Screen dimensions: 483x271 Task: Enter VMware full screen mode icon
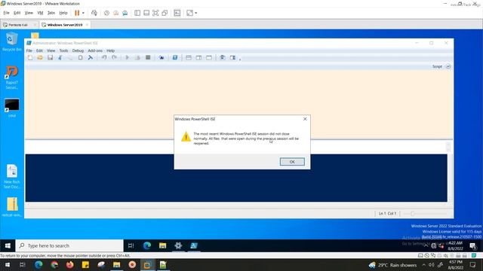[155, 13]
